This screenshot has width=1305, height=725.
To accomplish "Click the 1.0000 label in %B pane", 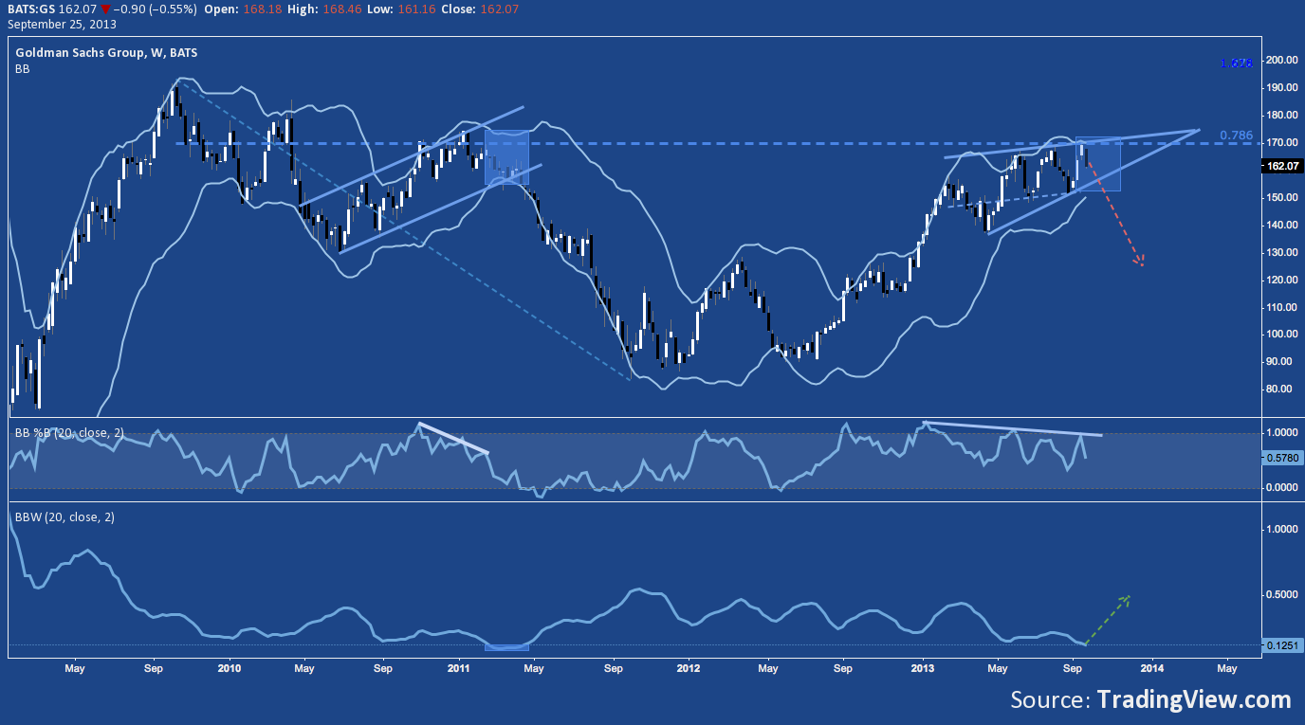I will 1282,432.
